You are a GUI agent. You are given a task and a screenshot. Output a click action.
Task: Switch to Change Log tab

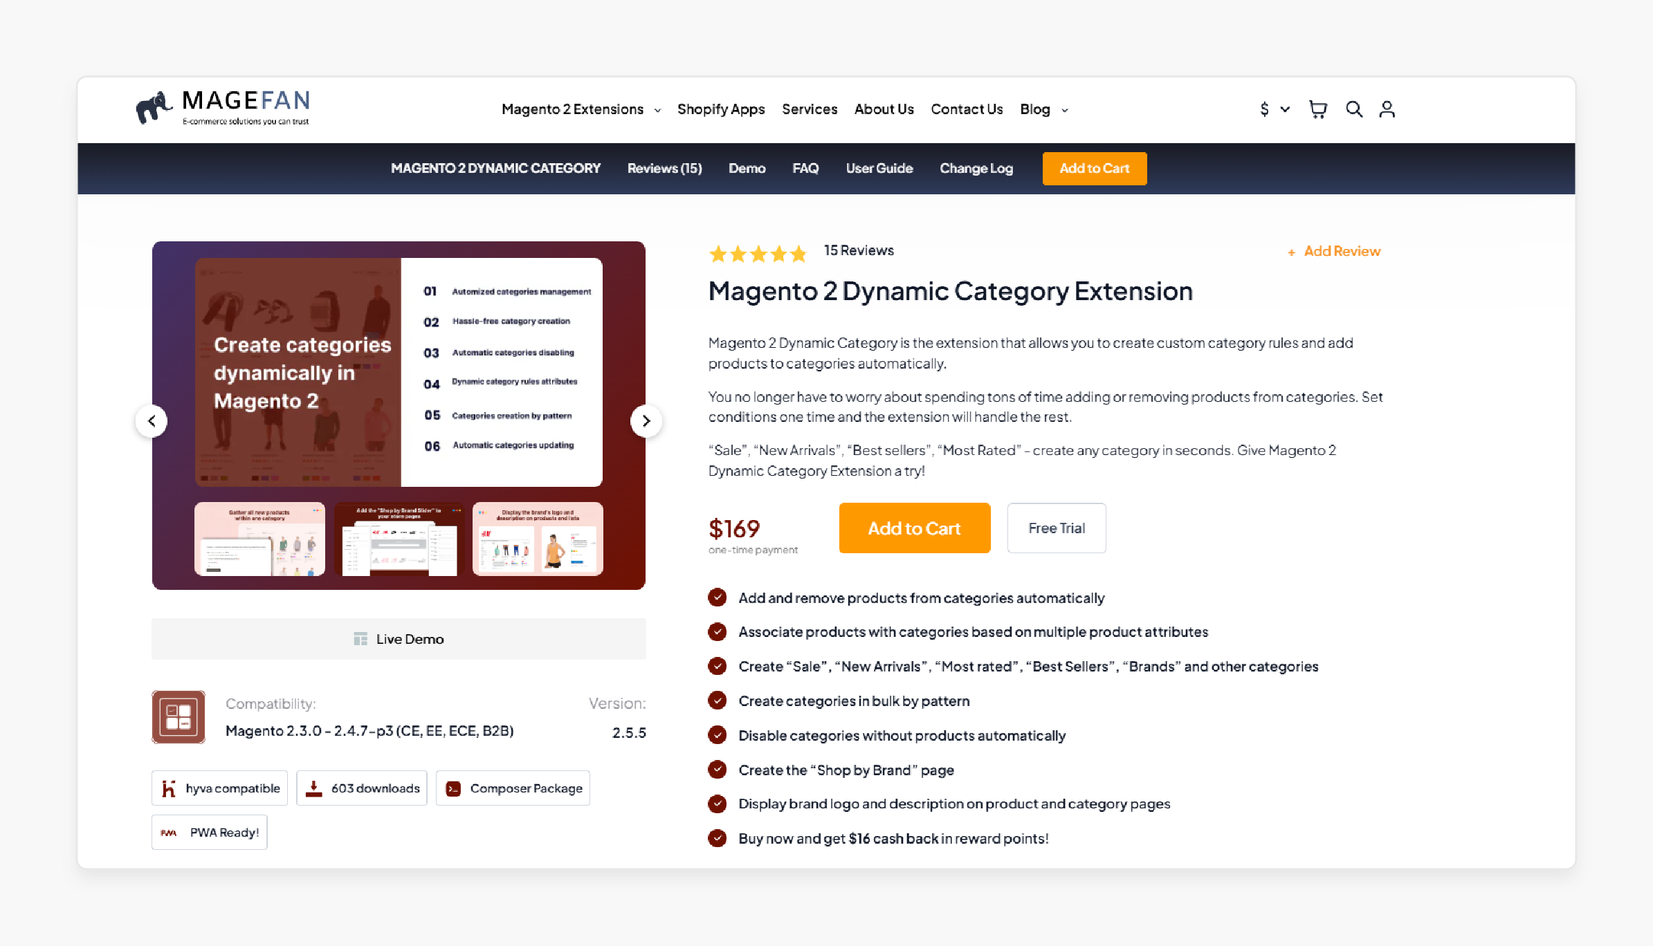coord(976,168)
